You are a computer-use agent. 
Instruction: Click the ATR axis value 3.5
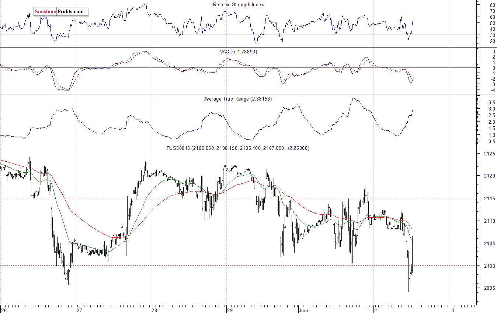pos(491,102)
